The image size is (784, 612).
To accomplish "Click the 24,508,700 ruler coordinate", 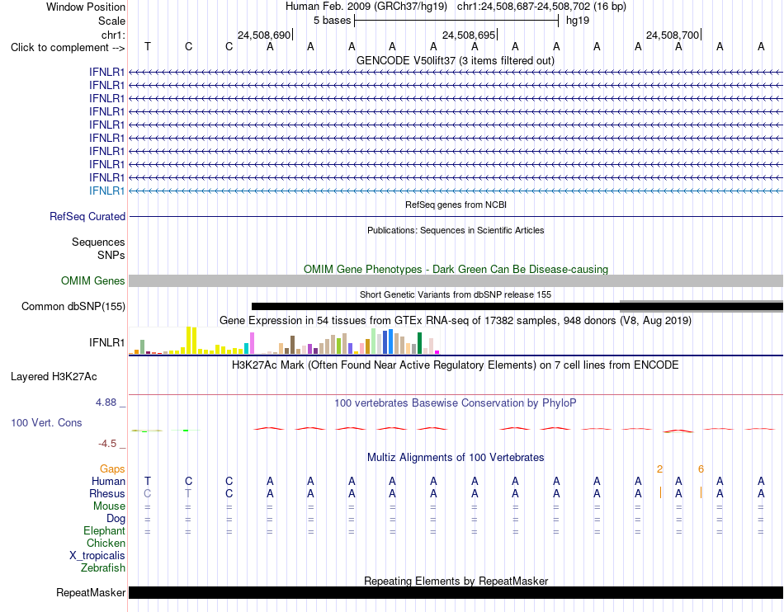I will click(673, 35).
